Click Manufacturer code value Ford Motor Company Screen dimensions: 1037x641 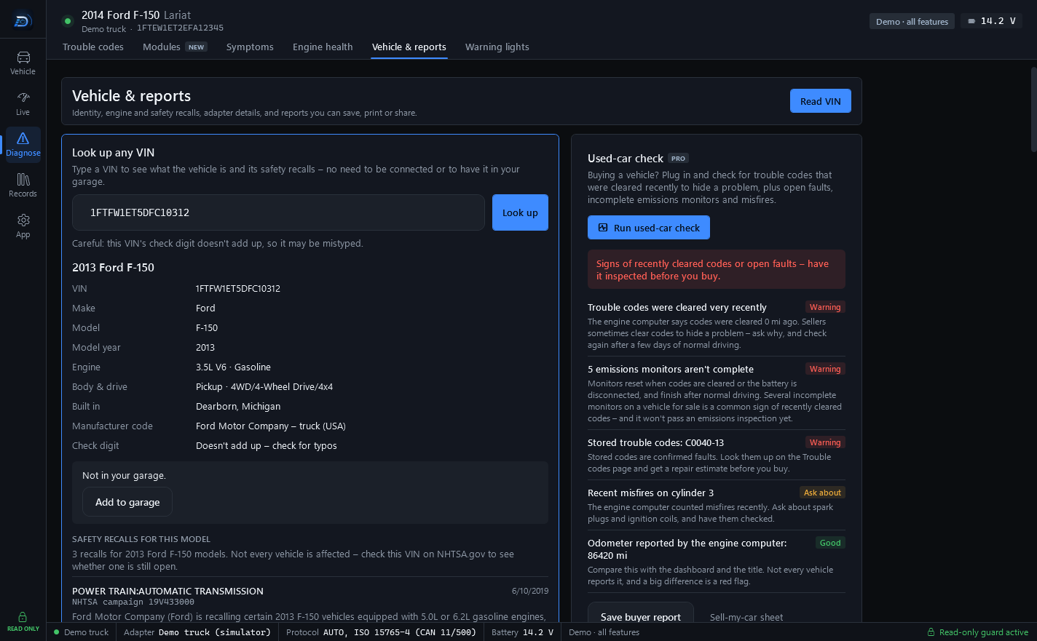point(271,426)
